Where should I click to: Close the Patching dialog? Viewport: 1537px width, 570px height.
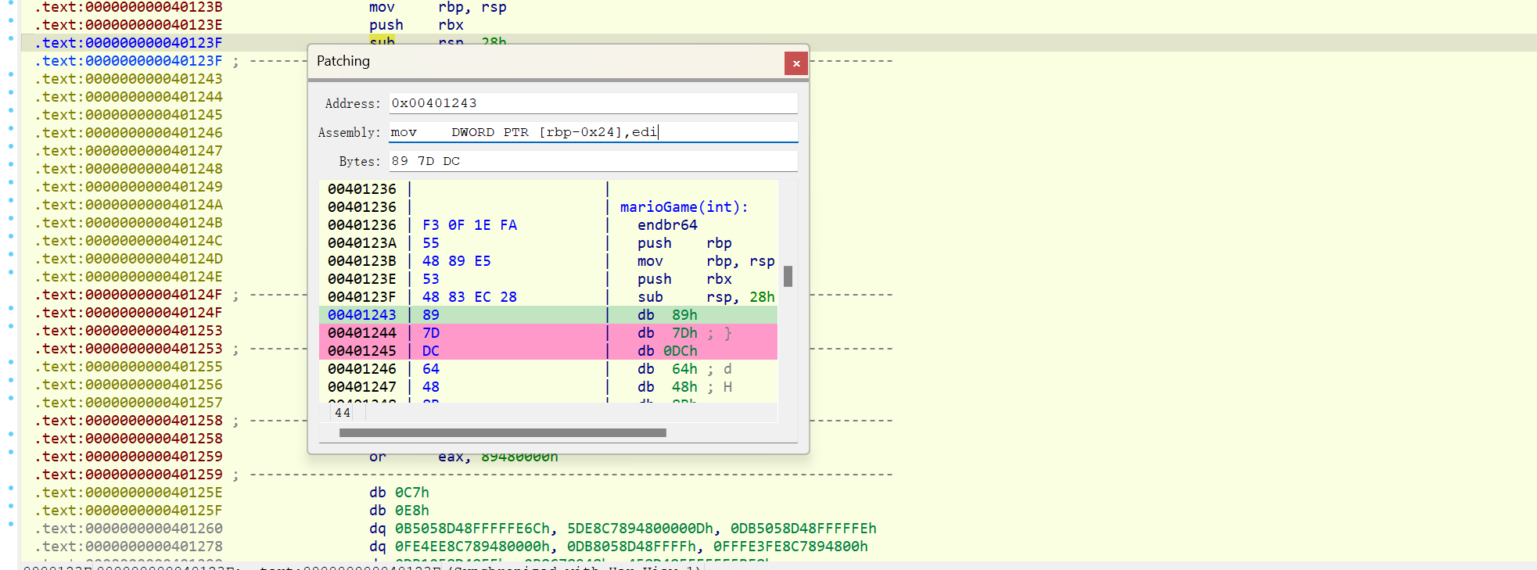point(795,63)
